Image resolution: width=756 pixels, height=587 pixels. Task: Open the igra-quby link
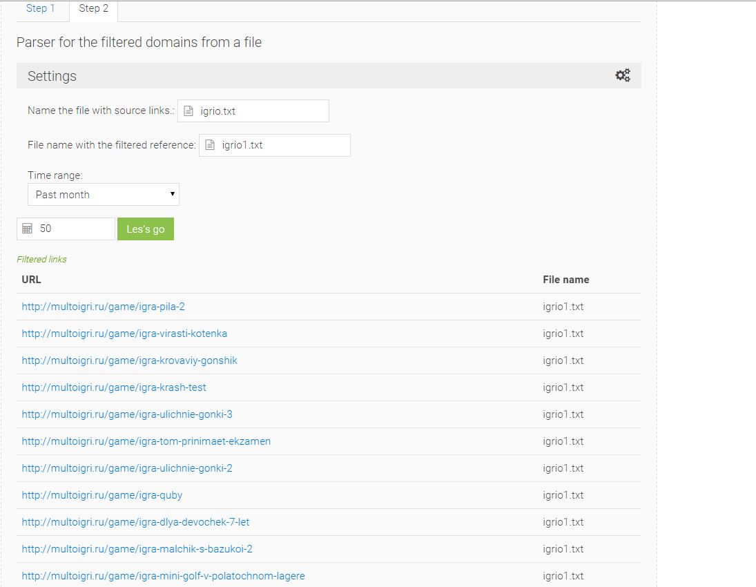(101, 495)
